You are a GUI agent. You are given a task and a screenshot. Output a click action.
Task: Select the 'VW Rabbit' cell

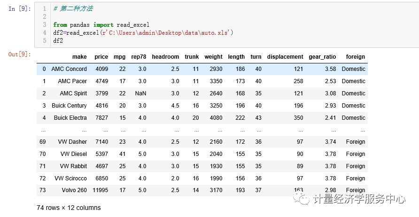(73, 166)
